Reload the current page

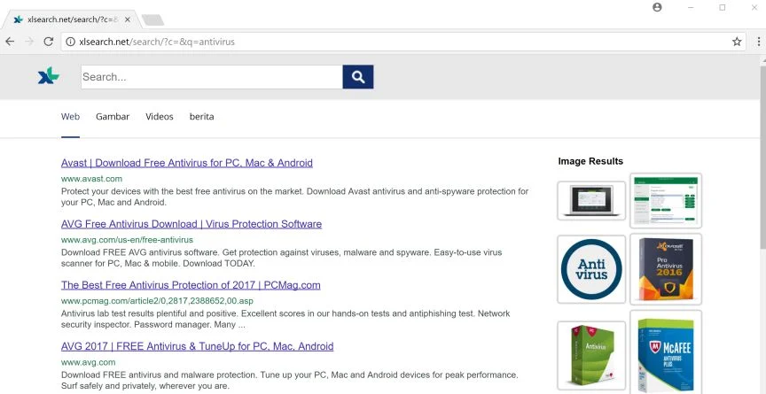coord(49,42)
